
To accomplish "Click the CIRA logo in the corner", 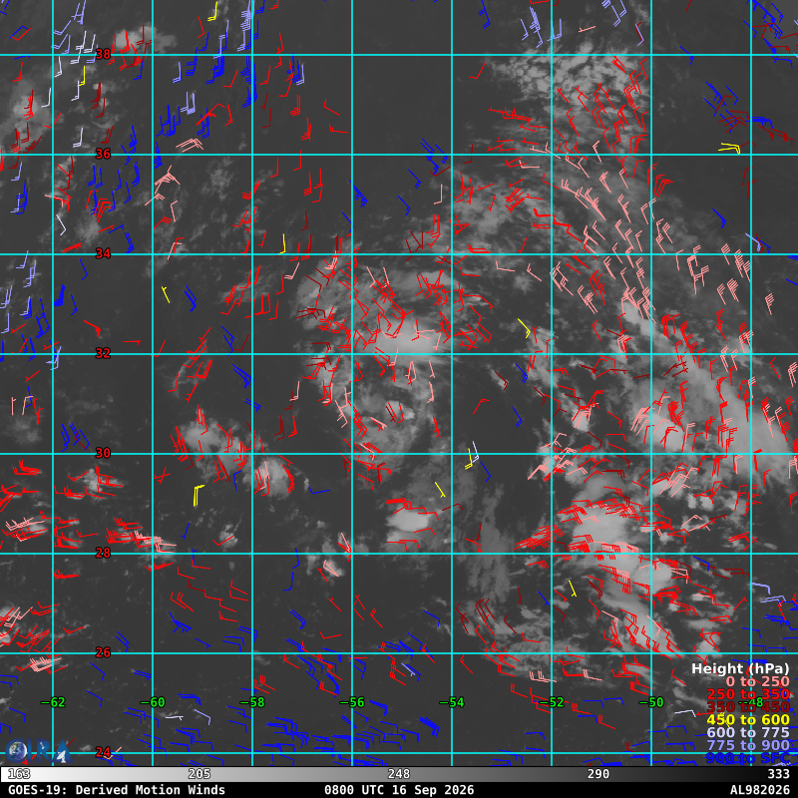I will (x=38, y=751).
